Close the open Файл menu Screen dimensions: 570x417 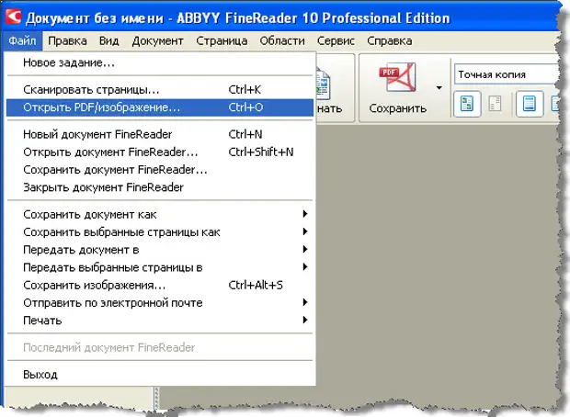(23, 40)
